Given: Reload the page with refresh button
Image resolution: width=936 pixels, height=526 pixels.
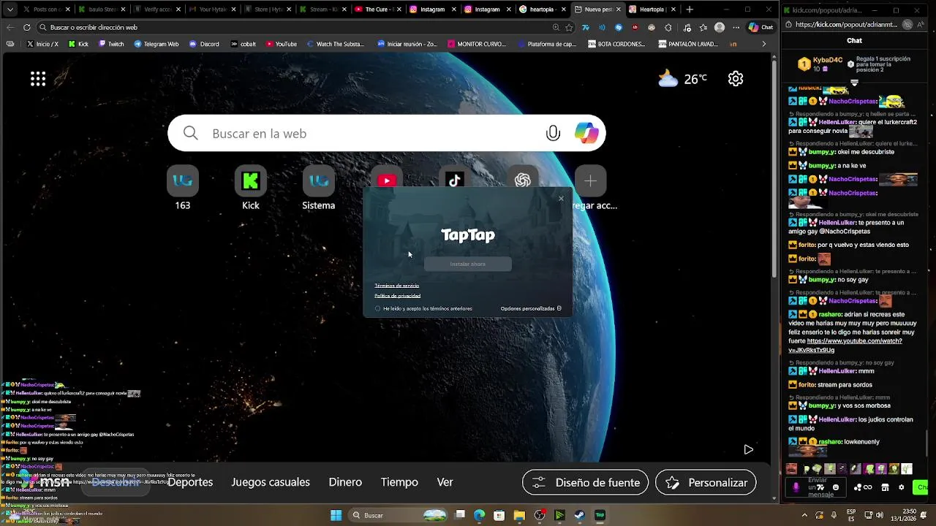Looking at the screenshot, I should [26, 27].
